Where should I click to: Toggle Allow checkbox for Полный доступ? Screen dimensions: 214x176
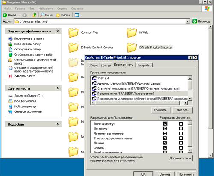(x=165, y=124)
